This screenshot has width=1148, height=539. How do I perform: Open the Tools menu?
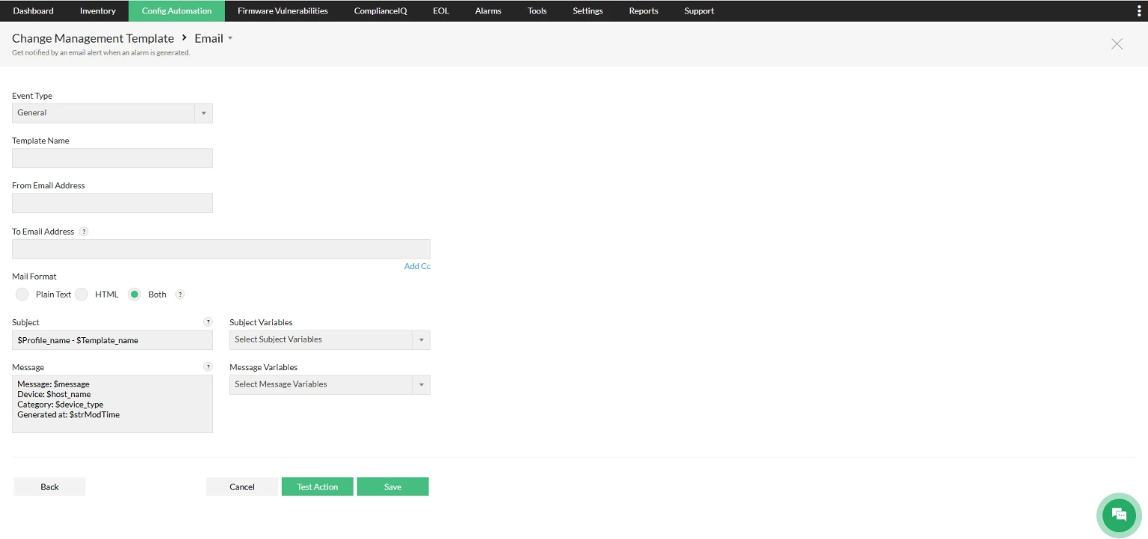[x=537, y=10]
